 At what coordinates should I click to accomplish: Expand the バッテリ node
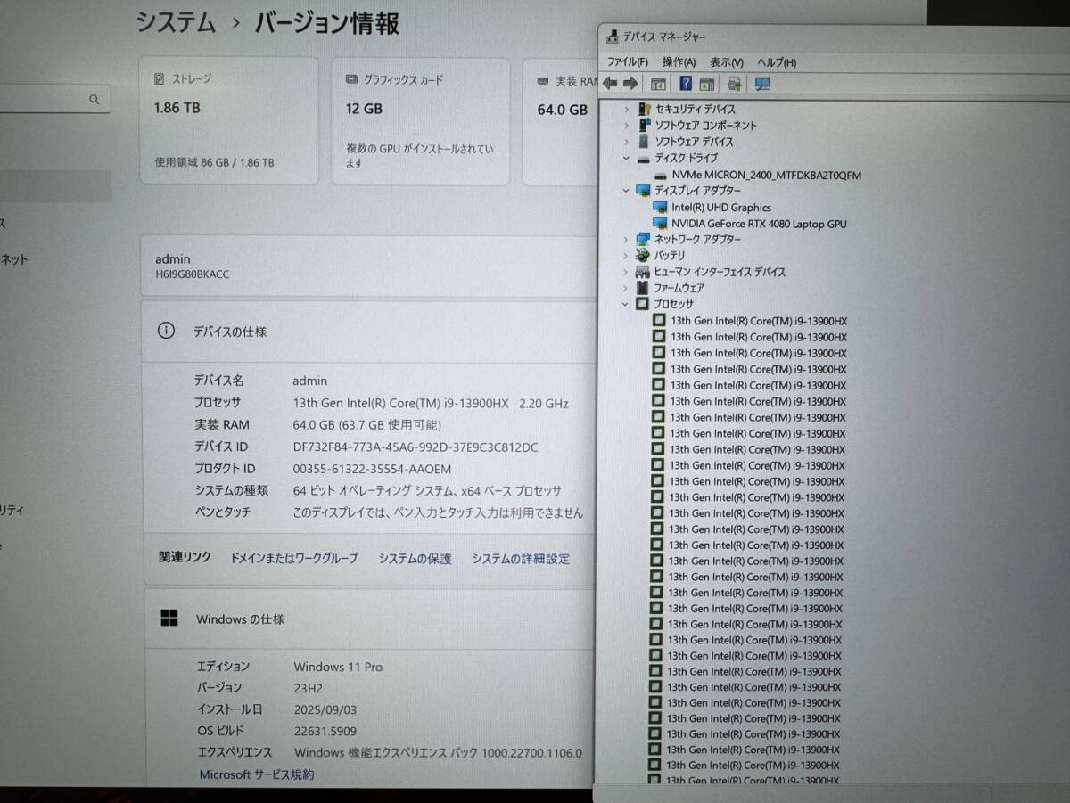[x=627, y=255]
